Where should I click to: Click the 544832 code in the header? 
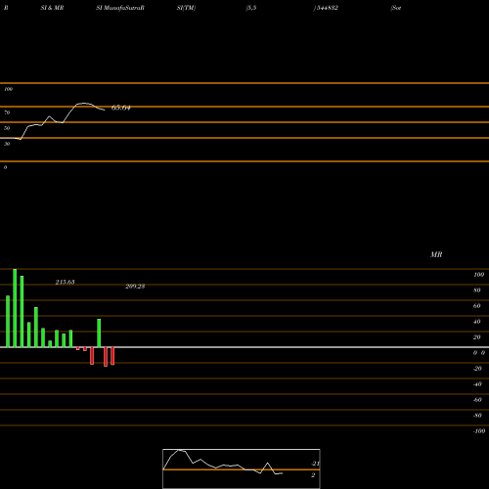[x=328, y=8]
